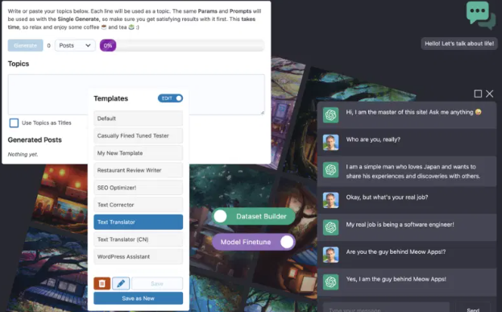Delete template with the orange trash icon

tap(102, 284)
